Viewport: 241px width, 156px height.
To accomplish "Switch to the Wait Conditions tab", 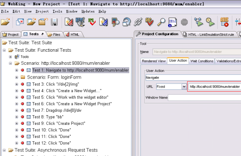I will (201, 61).
